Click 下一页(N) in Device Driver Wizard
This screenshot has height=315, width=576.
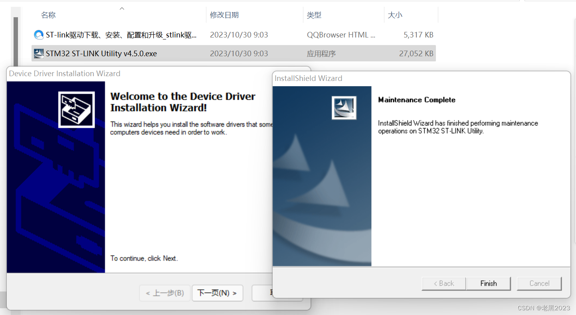click(x=217, y=293)
